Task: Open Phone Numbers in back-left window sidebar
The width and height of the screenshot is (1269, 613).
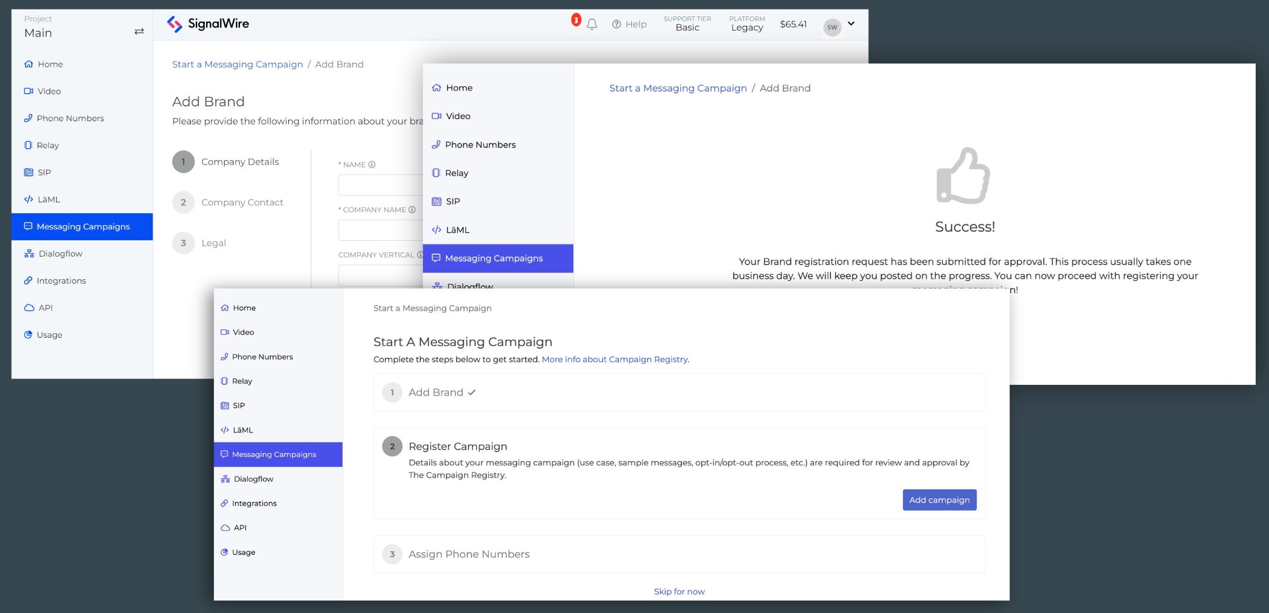Action: pos(82,118)
